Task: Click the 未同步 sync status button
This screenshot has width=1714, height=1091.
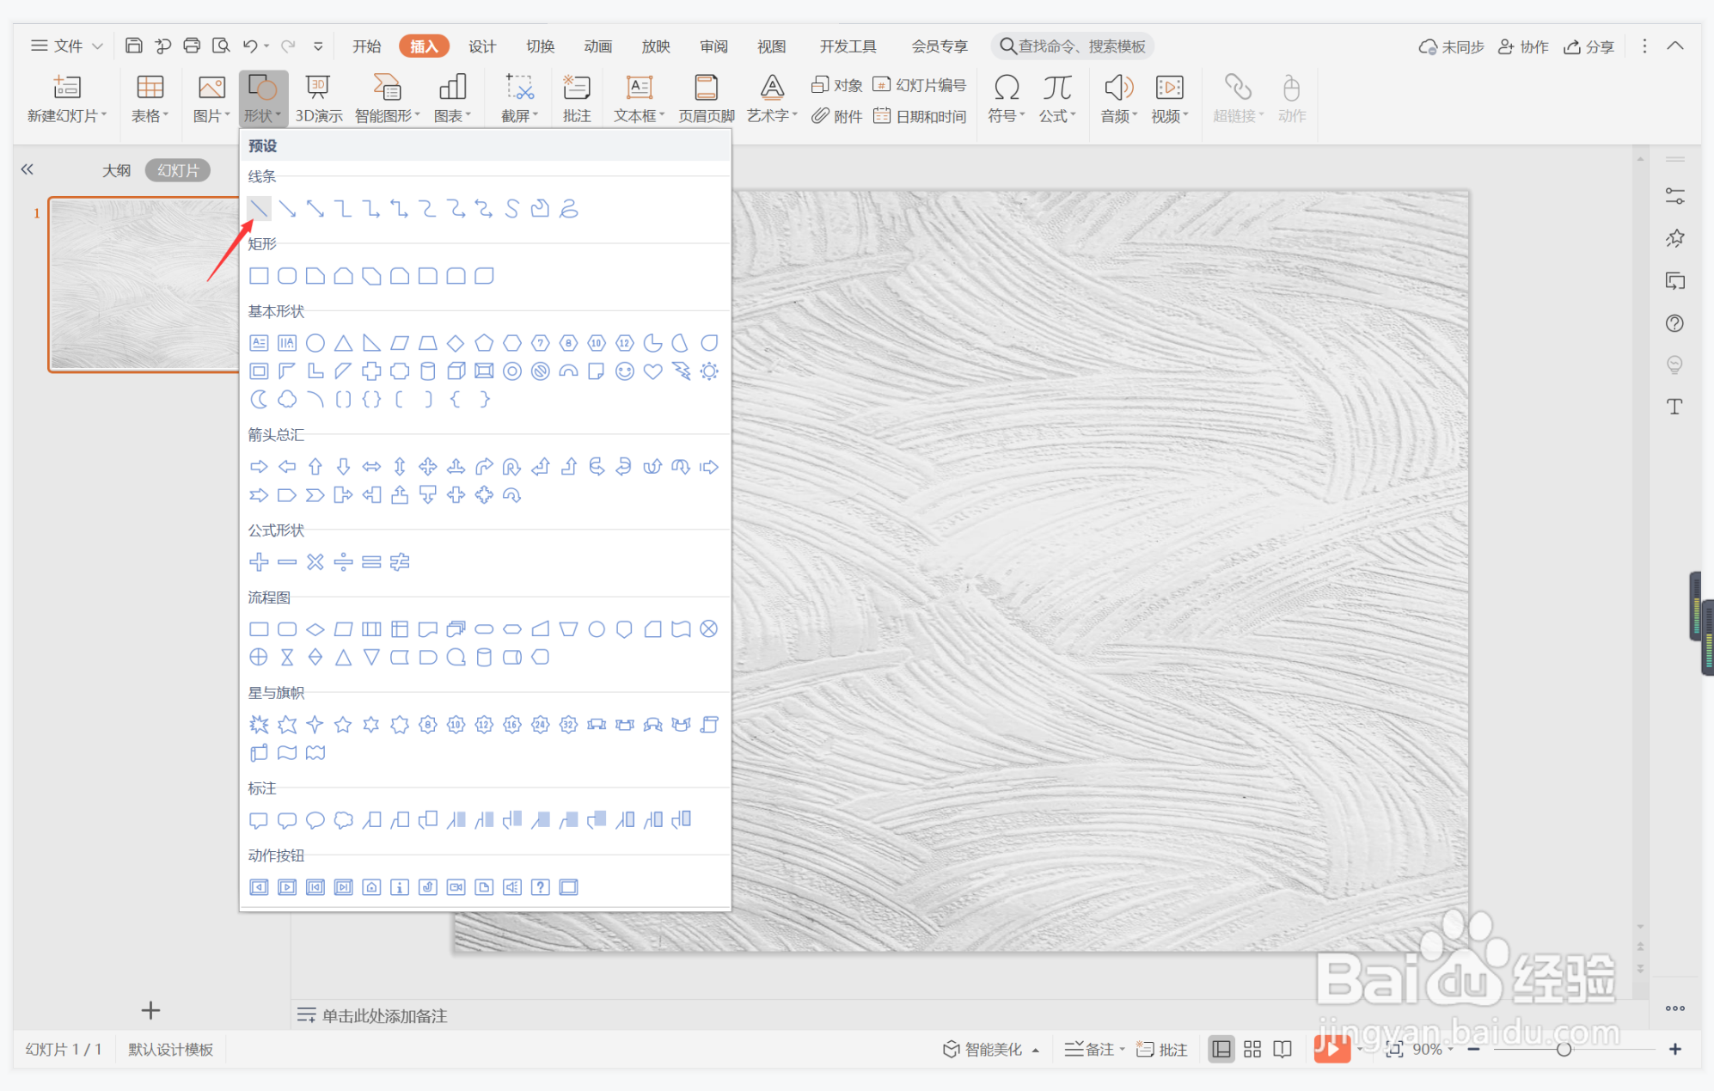Action: (1451, 46)
